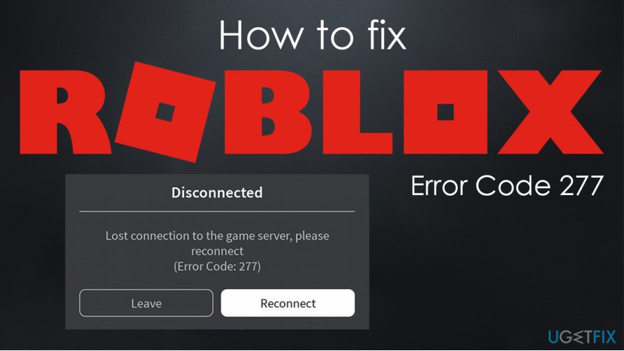Click the Leave button

(146, 303)
